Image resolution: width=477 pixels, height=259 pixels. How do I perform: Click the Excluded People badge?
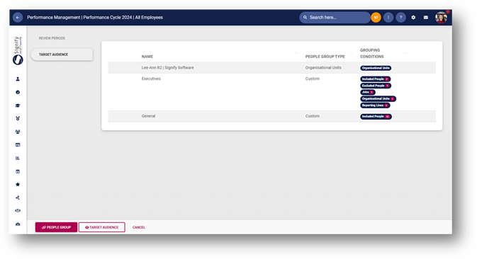tap(376, 86)
